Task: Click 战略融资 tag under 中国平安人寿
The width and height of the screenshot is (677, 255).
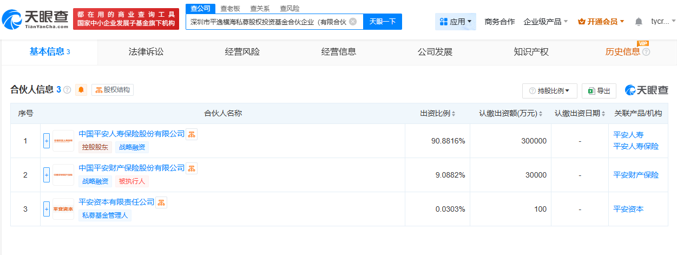Action: (132, 147)
